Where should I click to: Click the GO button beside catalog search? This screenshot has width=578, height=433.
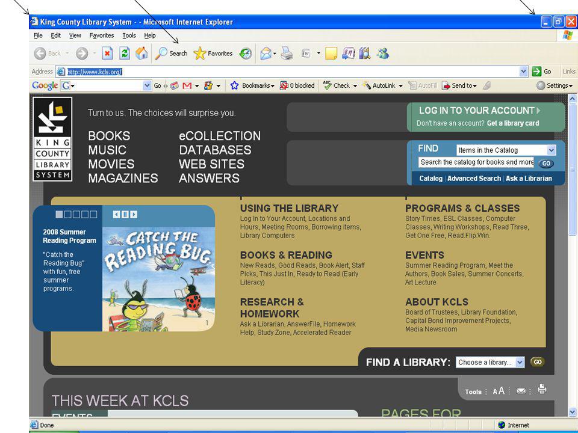(x=546, y=163)
